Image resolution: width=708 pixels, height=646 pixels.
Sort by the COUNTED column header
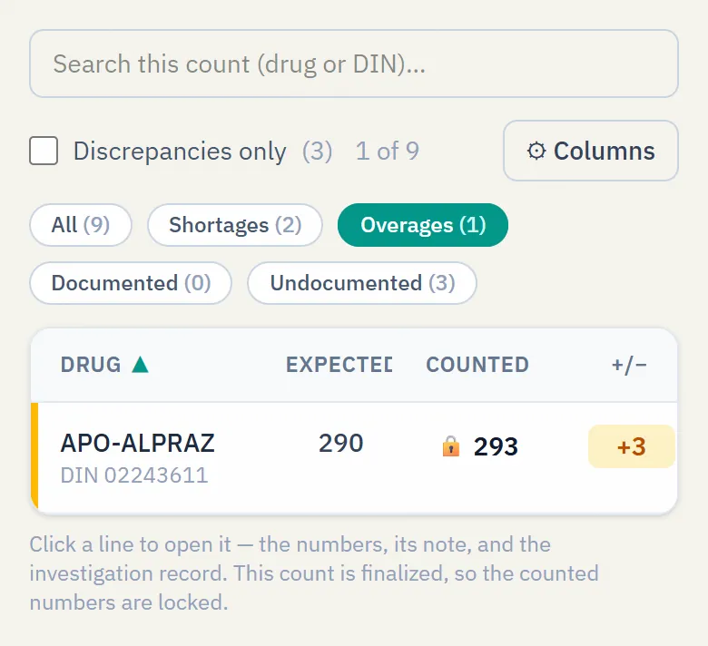point(477,365)
